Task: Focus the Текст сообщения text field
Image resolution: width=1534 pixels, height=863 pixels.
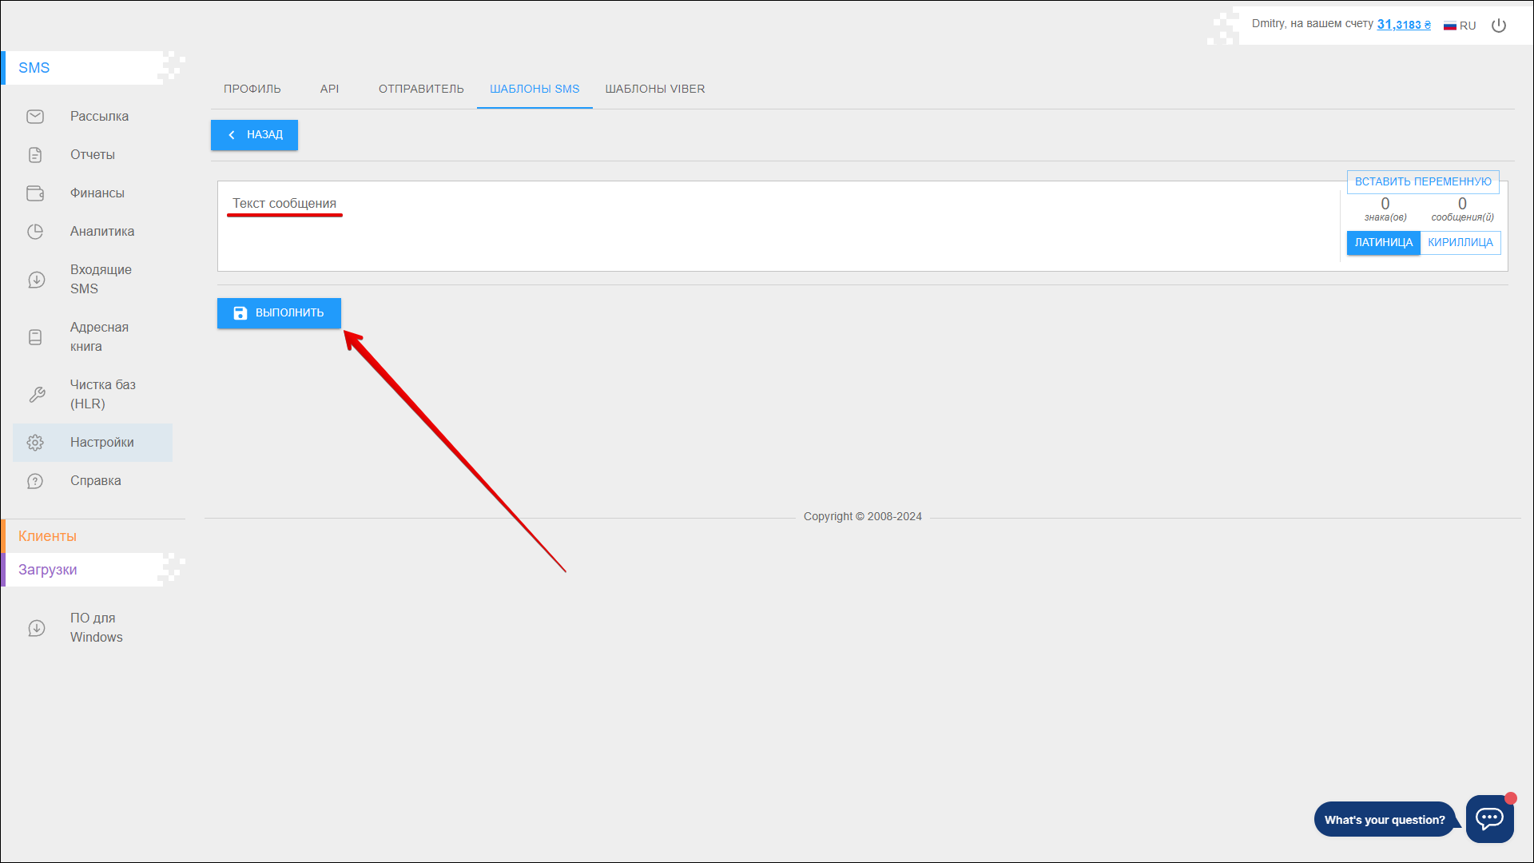Action: pos(719,232)
